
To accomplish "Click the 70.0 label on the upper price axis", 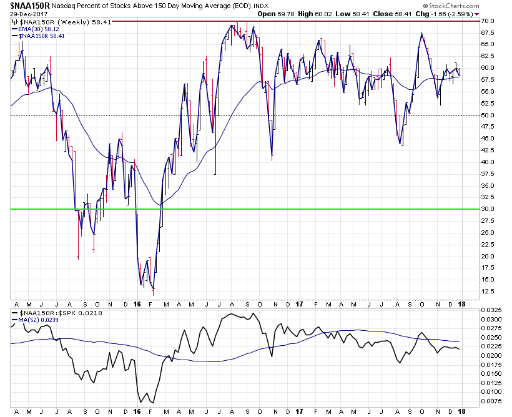I will 488,21.
